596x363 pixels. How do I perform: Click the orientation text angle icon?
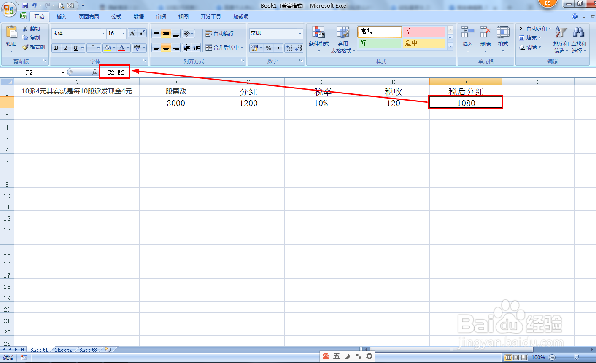click(187, 34)
